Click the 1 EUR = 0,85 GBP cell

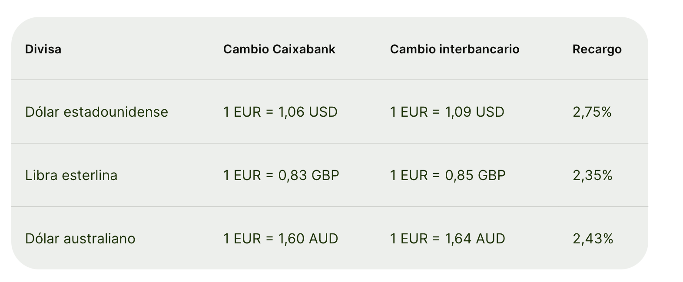(448, 175)
